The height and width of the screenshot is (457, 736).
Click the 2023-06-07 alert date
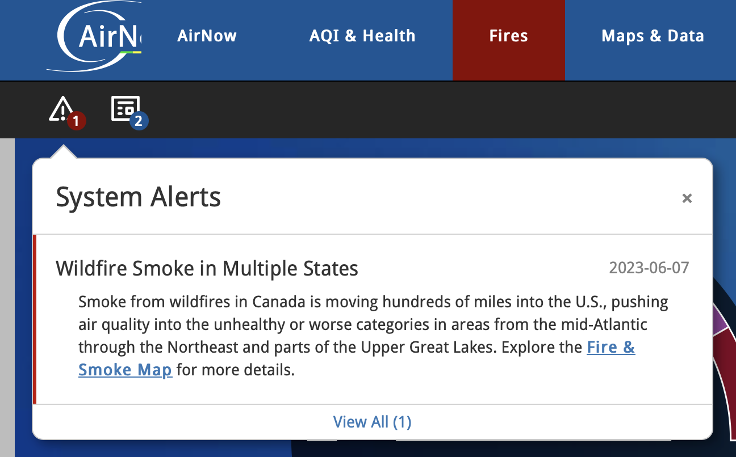[649, 268]
